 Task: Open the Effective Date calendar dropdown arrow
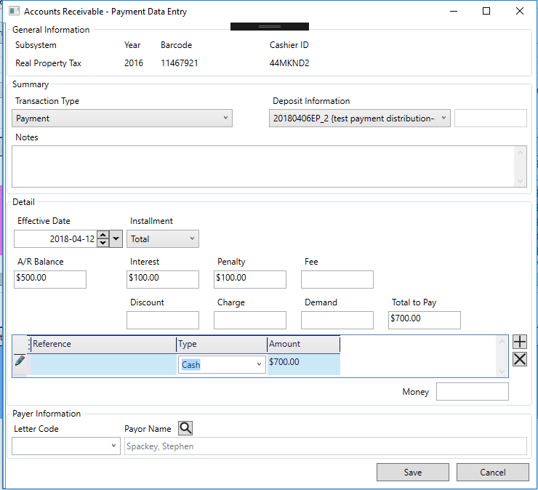point(117,239)
